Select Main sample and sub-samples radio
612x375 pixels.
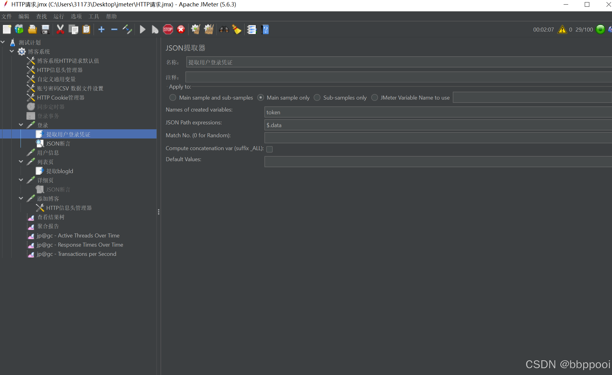pyautogui.click(x=173, y=97)
